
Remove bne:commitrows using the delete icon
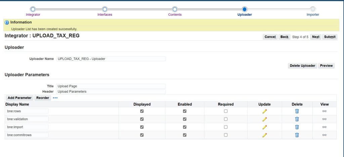click(x=297, y=135)
